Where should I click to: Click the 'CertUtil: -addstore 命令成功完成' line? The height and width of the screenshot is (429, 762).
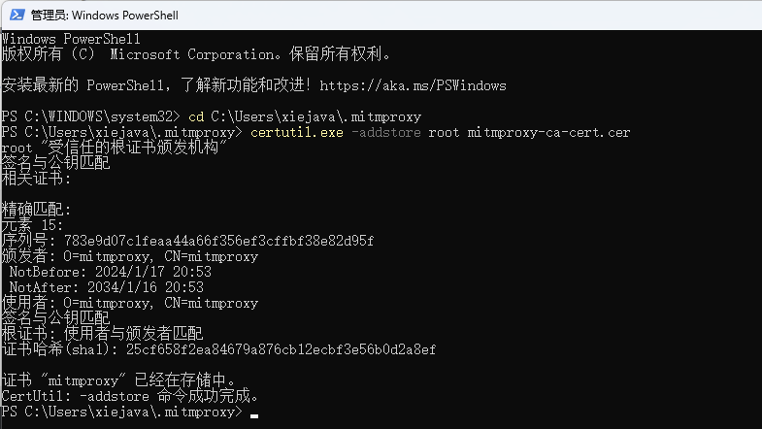[x=131, y=396]
